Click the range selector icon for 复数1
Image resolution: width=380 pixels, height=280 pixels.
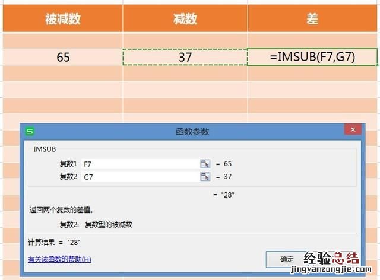pos(205,163)
